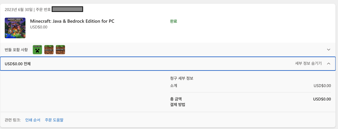Screen dimensions: 338x129
Task: Click the green 완료 status text
Action: [173, 21]
